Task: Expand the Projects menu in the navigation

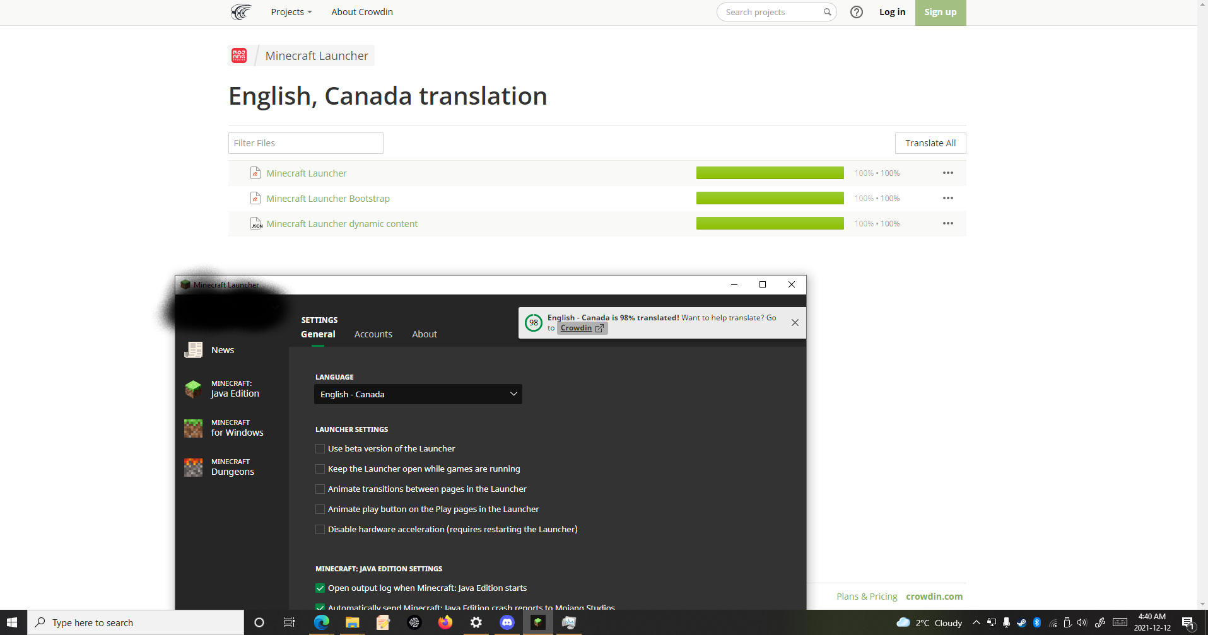Action: [291, 12]
